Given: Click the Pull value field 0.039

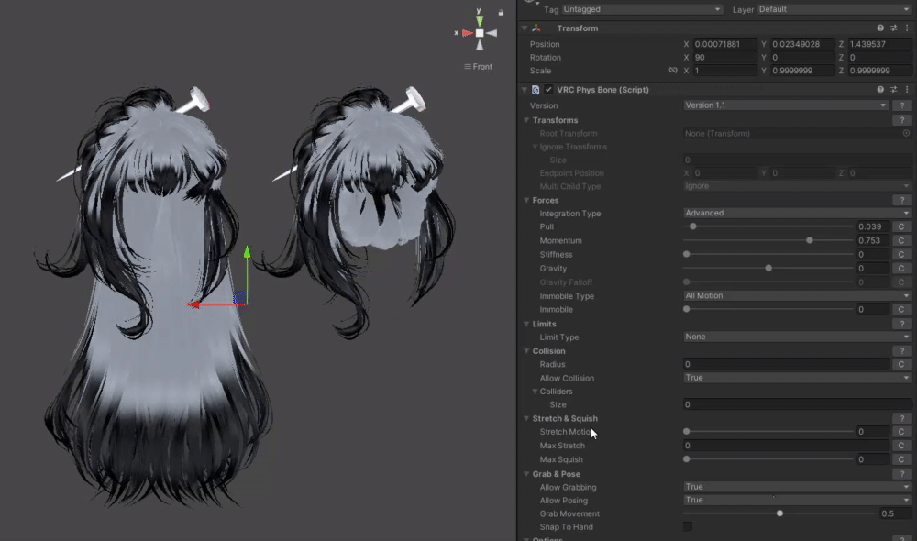Looking at the screenshot, I should [x=873, y=226].
